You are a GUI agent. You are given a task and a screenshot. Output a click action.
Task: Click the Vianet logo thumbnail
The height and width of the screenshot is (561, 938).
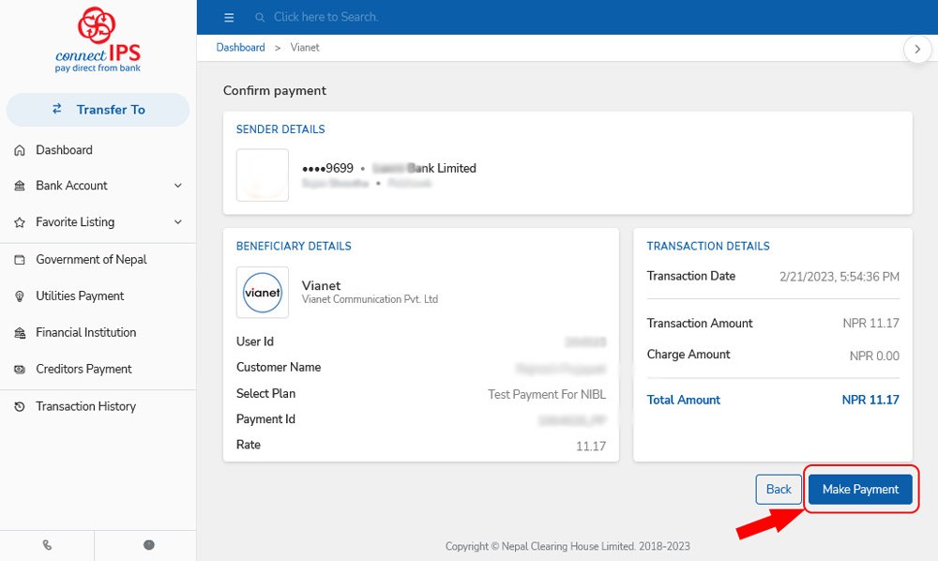click(263, 293)
